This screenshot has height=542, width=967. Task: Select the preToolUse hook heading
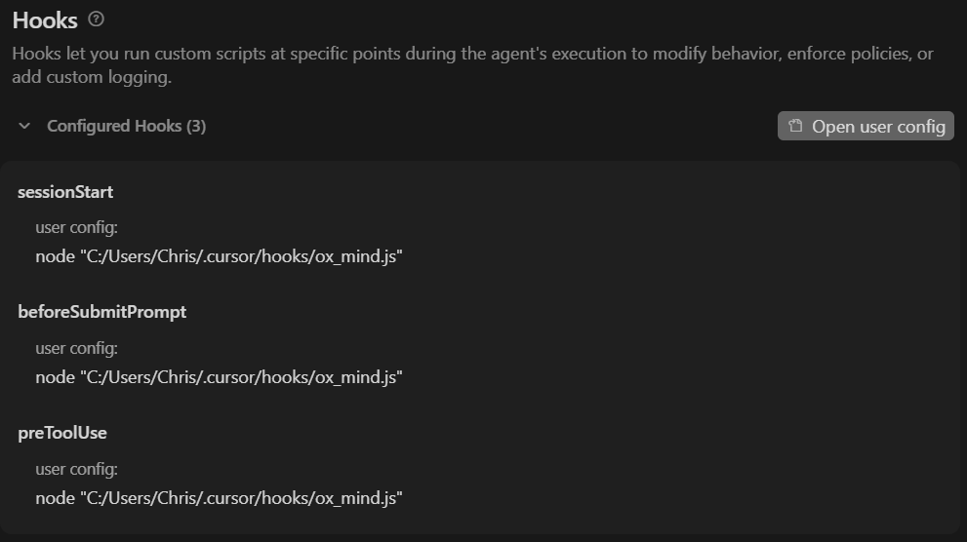(62, 433)
